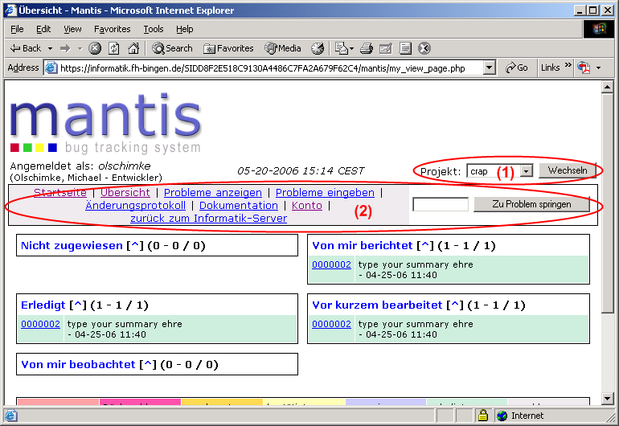Click the page scrollbar up arrow

click(x=607, y=87)
